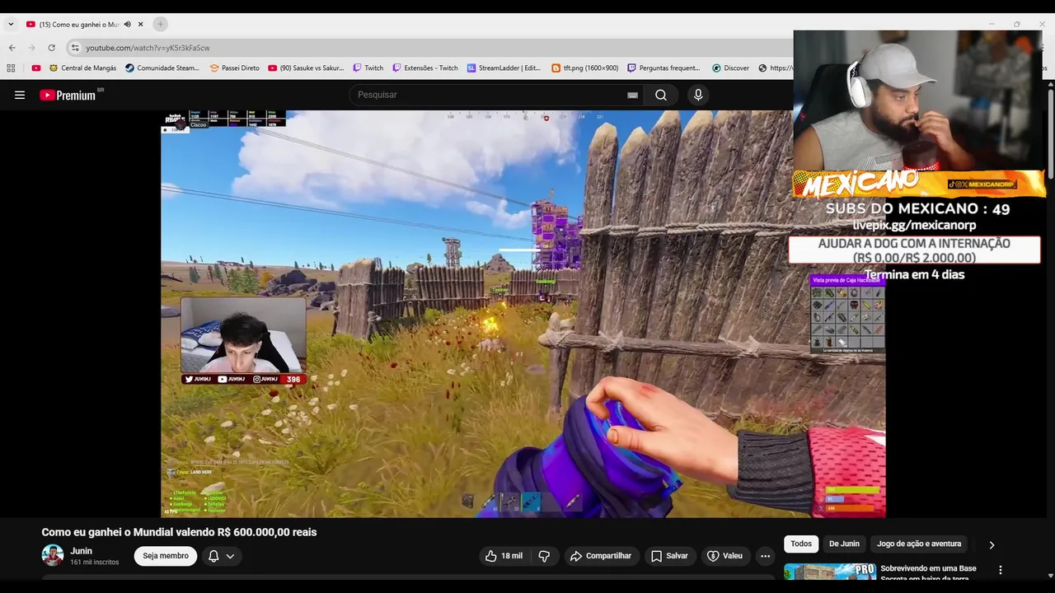This screenshot has width=1055, height=593.
Task: Close the 'Como eu ganhei o Mundial' tab
Action: 141,24
